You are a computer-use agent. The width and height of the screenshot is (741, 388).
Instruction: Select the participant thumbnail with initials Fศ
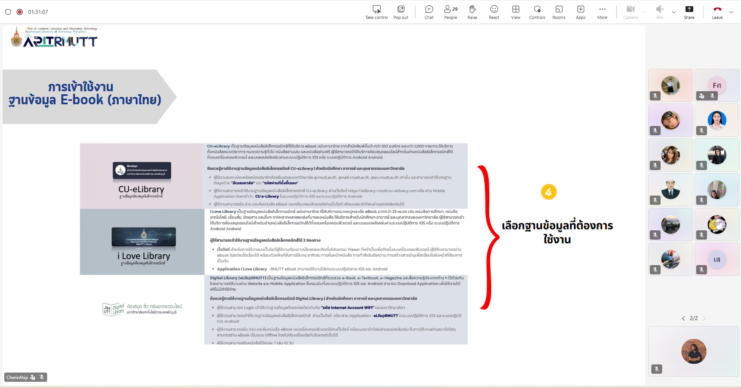pos(717,85)
